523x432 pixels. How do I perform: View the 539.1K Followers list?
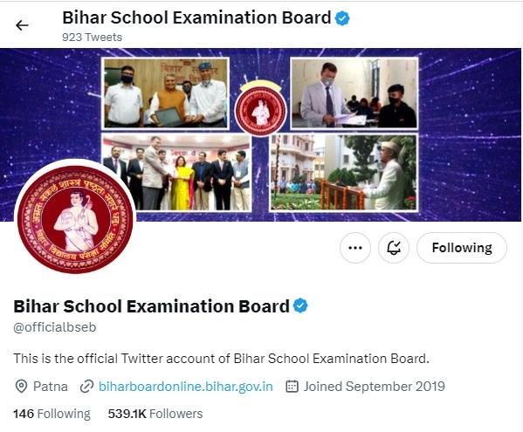coord(155,414)
